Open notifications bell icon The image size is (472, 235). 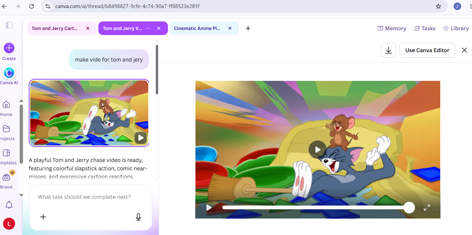click(9, 205)
